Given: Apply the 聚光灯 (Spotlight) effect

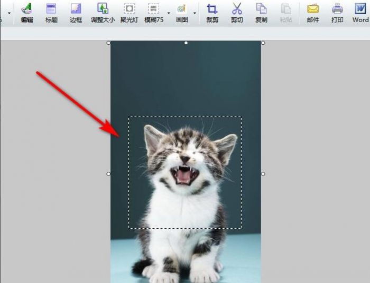Looking at the screenshot, I should pos(129,12).
